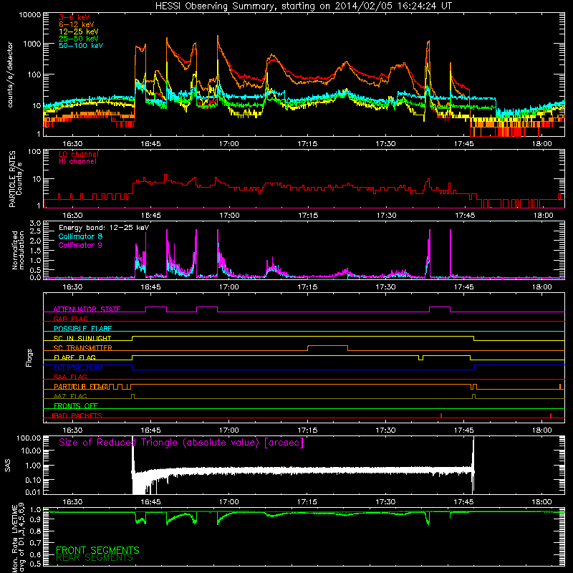Click the SAA FLAG label
Viewport: 573px width, 573px height.
tap(70, 377)
